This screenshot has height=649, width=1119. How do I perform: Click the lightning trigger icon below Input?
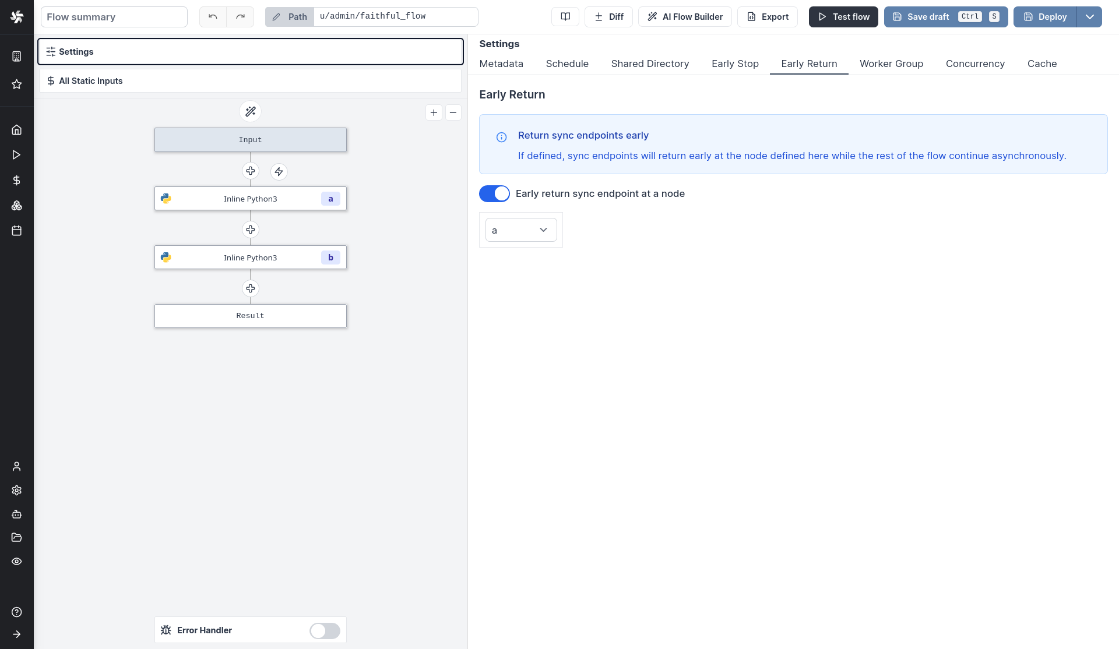279,171
